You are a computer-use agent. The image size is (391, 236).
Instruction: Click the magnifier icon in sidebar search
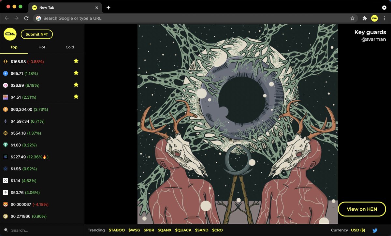(6, 230)
